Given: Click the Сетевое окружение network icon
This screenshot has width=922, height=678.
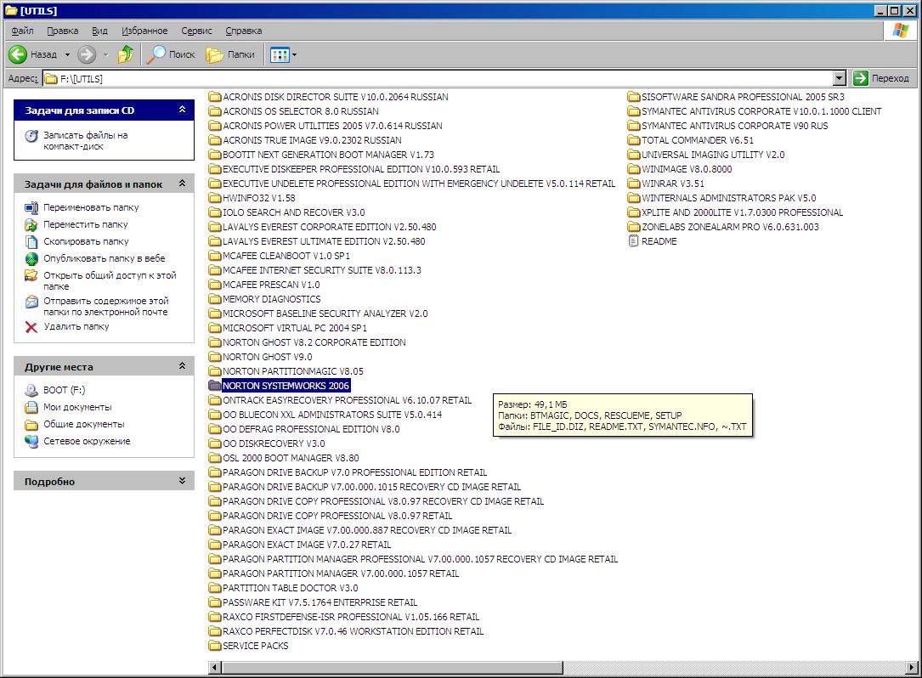Looking at the screenshot, I should point(31,441).
